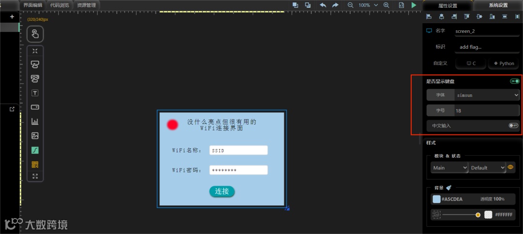The width and height of the screenshot is (523, 234).
Task: Distribute widgets horizontally
Action: (517, 16)
